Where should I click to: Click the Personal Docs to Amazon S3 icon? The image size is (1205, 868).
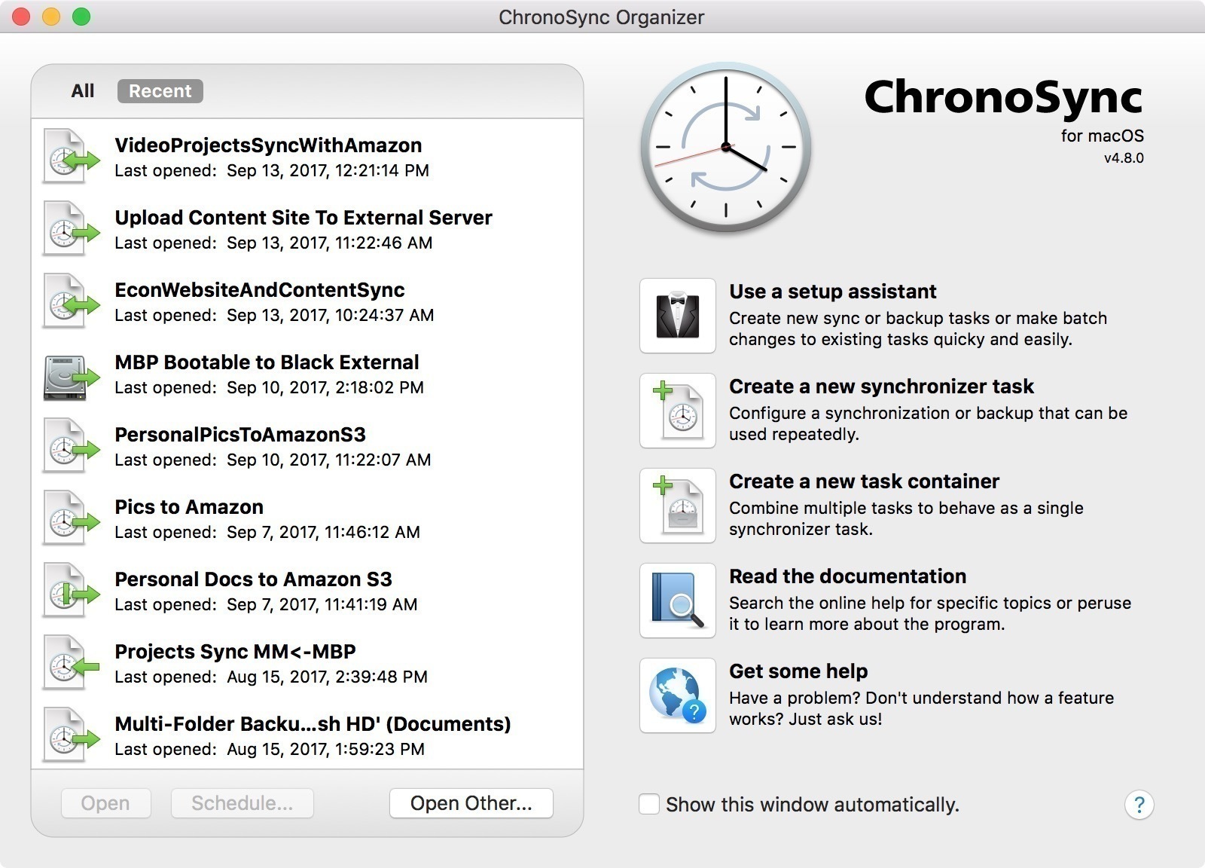coord(71,591)
